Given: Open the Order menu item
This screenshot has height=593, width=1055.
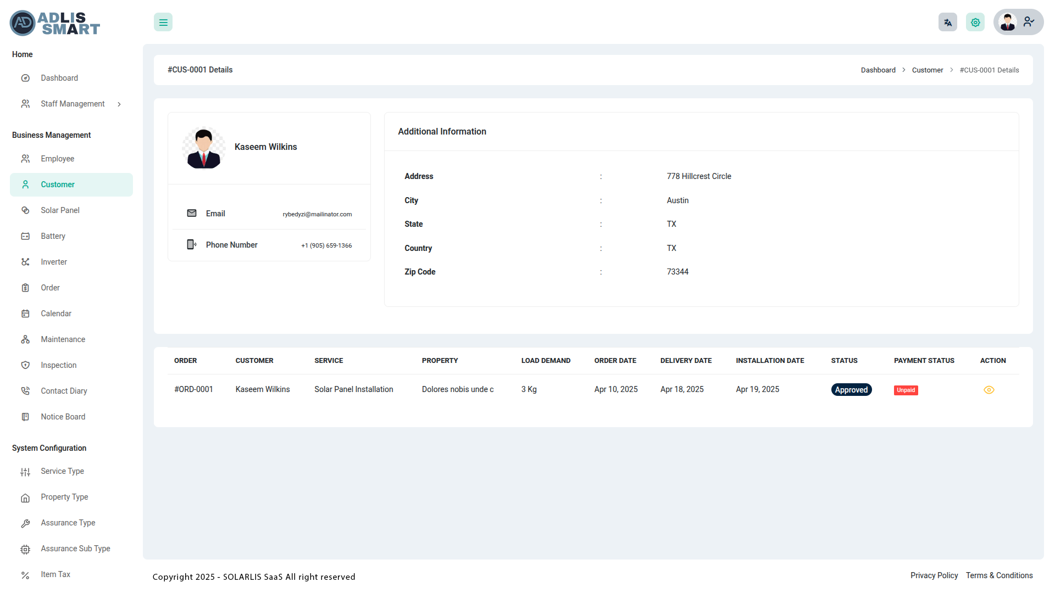Looking at the screenshot, I should point(50,288).
